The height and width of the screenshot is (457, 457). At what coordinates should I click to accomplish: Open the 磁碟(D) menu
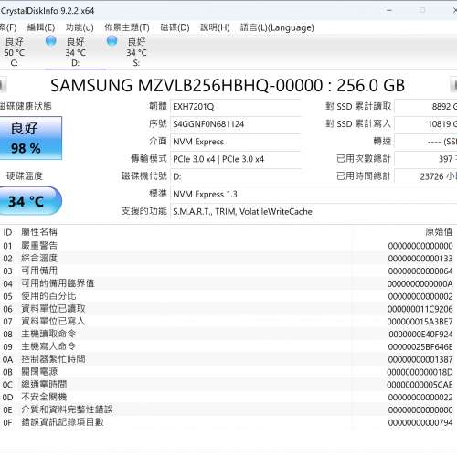(x=175, y=27)
